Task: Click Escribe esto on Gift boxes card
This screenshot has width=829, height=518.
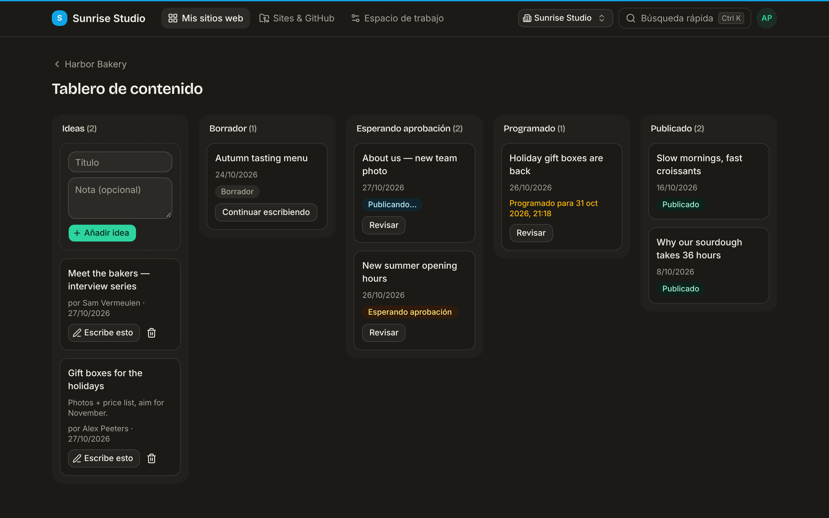Action: pyautogui.click(x=104, y=458)
